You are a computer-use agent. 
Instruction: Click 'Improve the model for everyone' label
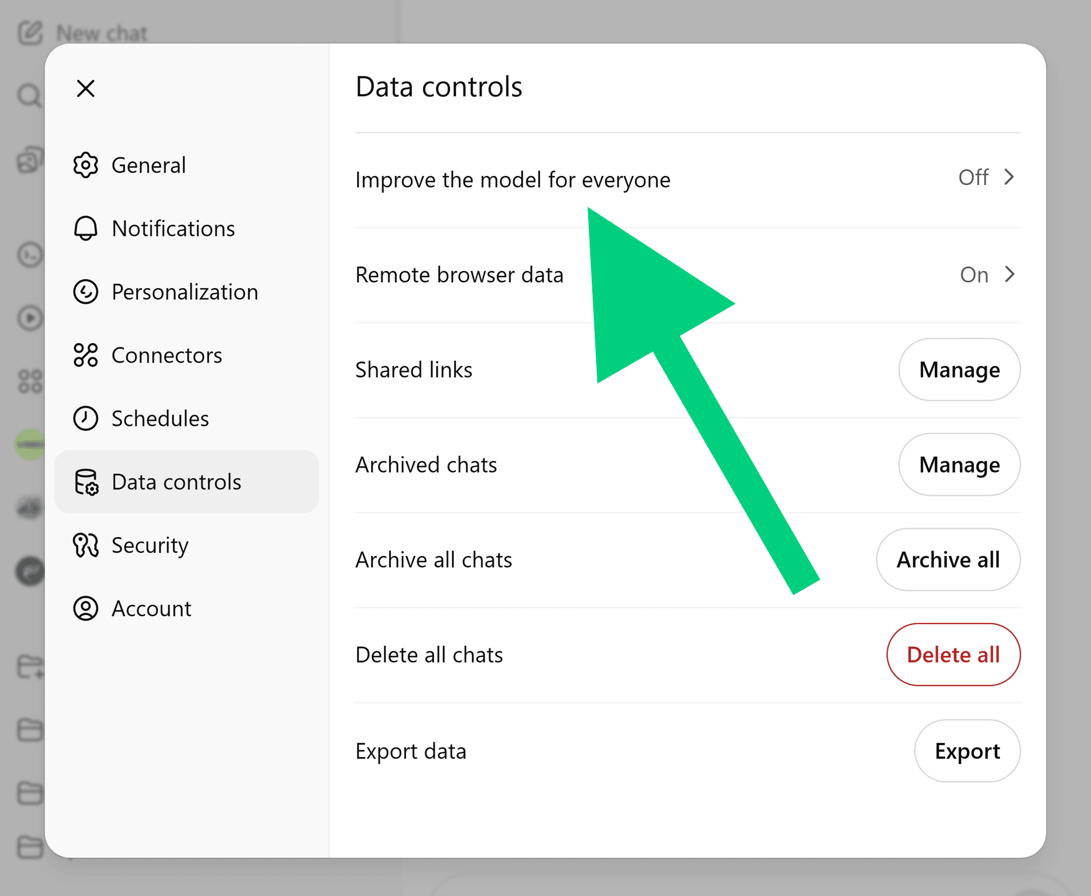(x=512, y=180)
